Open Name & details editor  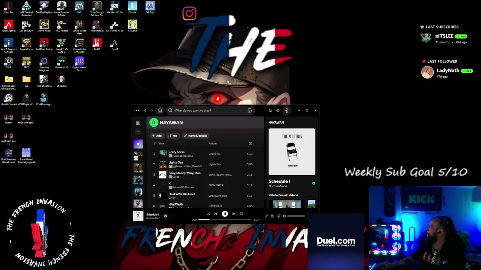pyautogui.click(x=195, y=136)
